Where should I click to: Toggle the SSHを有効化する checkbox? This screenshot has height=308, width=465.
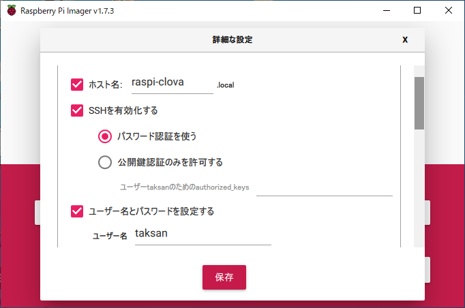(77, 110)
